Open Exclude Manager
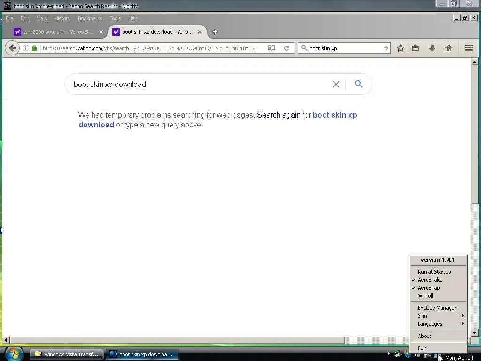 (438, 308)
